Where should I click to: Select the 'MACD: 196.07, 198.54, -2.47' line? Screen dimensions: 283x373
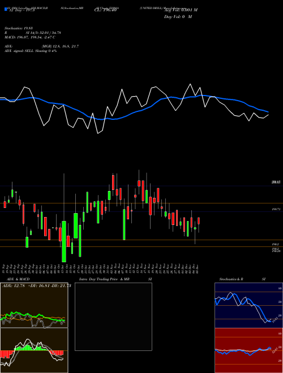[x=30, y=37]
